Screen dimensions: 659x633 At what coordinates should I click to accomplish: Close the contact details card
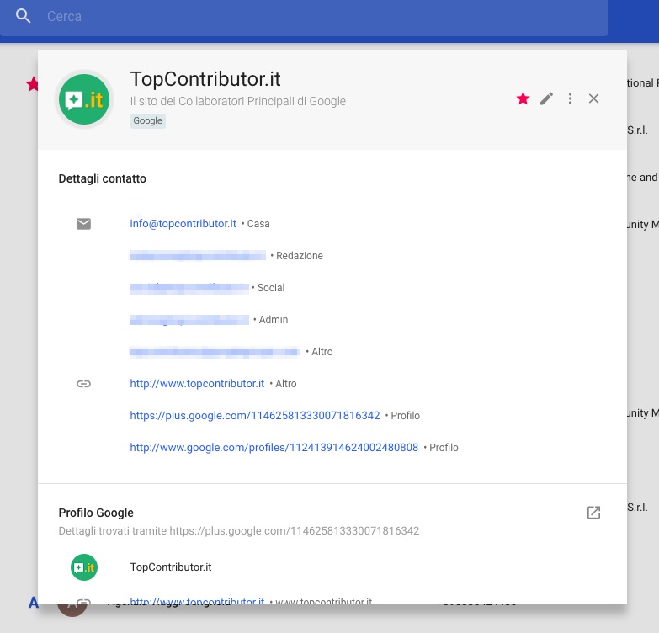(x=593, y=98)
